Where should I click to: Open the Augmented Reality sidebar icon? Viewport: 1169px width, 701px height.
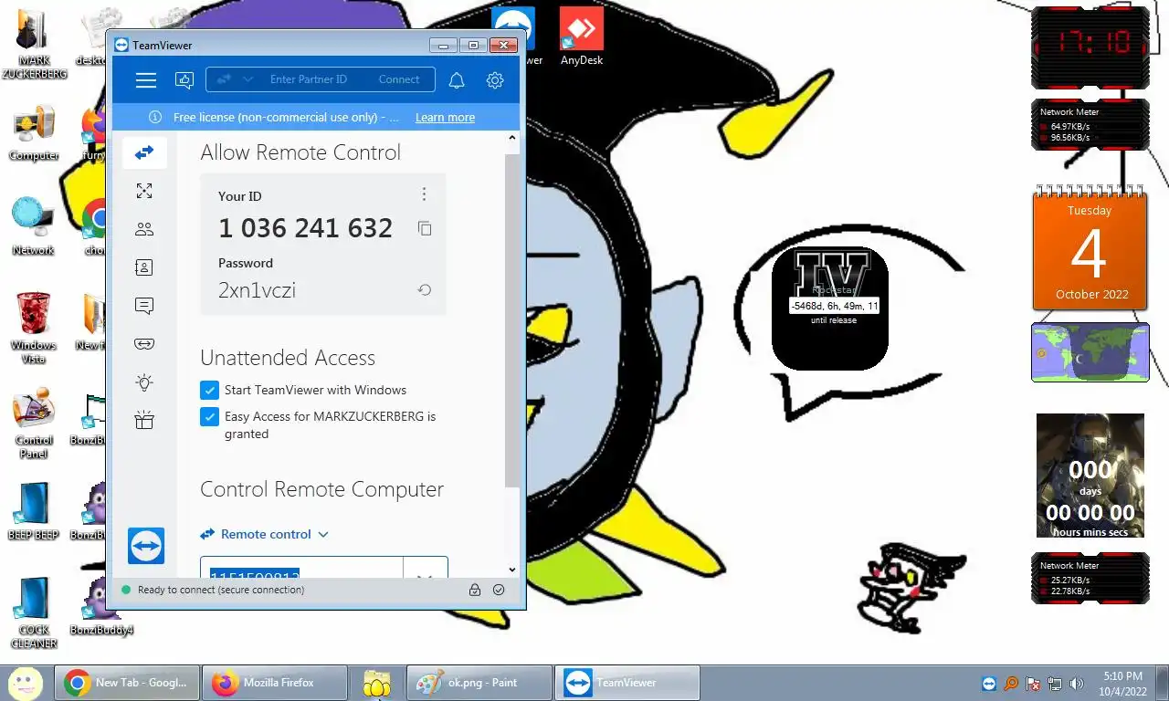[x=144, y=344]
